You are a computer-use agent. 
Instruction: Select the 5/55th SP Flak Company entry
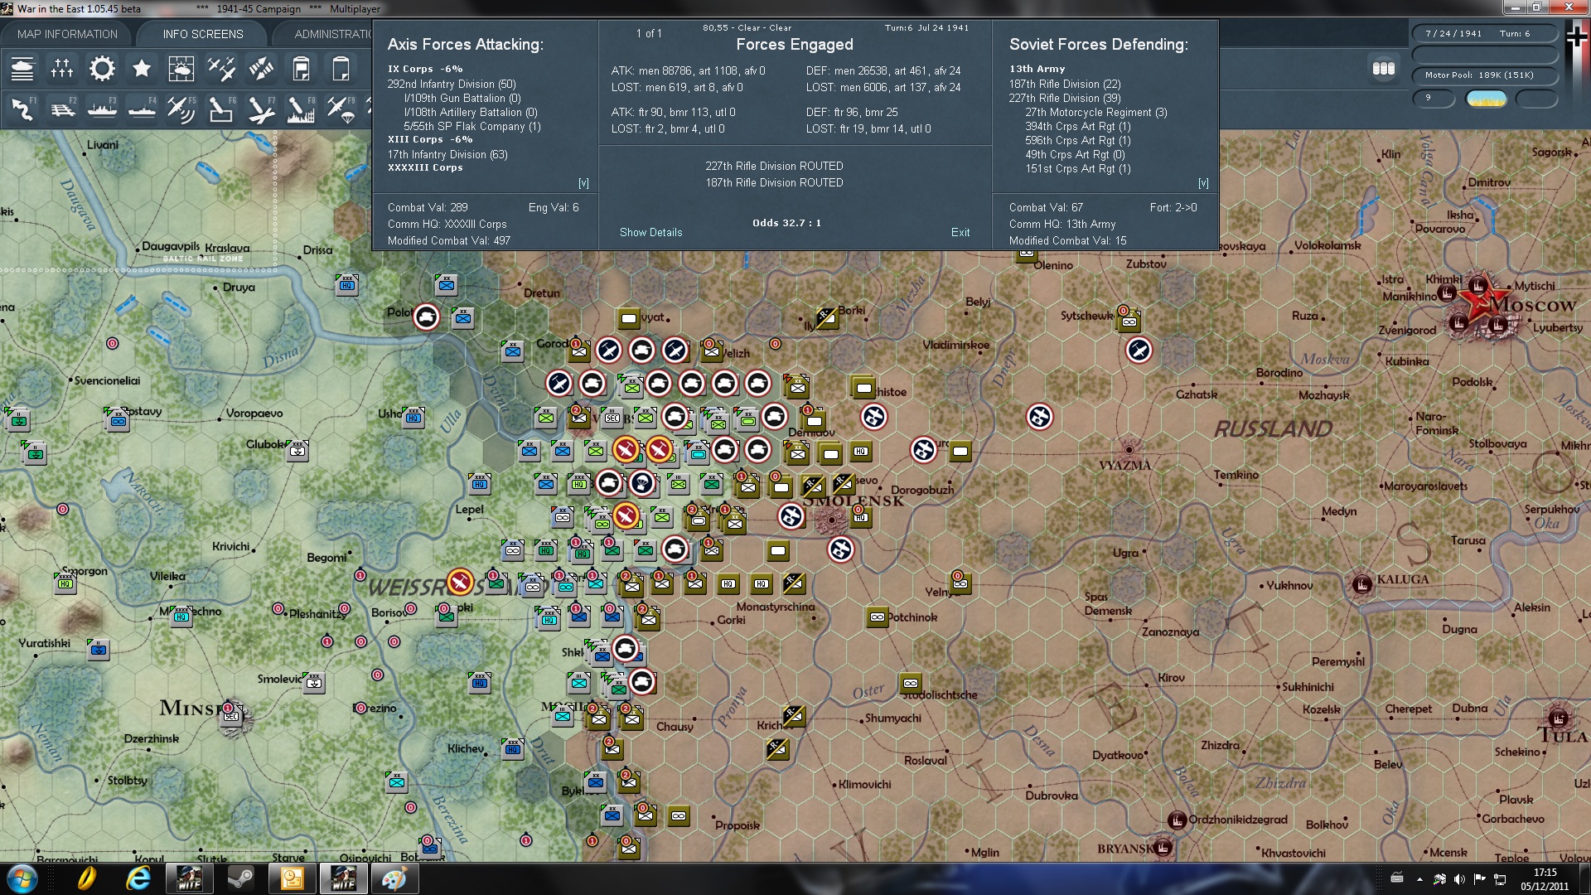tap(472, 126)
